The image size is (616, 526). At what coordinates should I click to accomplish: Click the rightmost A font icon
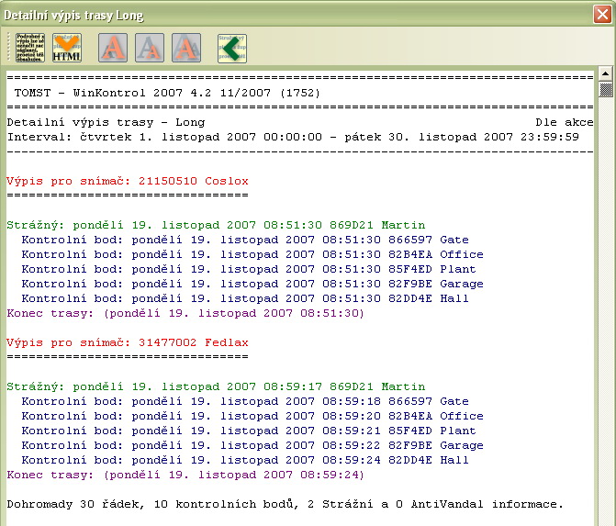tap(186, 48)
